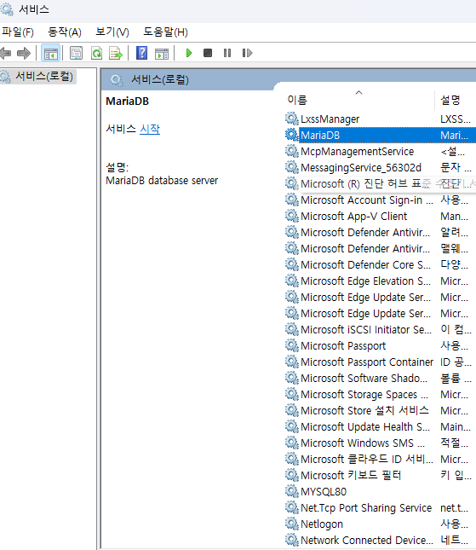Select Microsoft Windows SMS row

380,443
